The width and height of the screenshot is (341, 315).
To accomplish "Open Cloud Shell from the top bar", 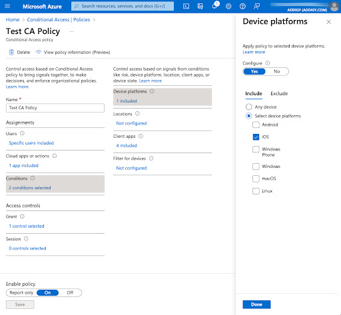I will point(186,6).
